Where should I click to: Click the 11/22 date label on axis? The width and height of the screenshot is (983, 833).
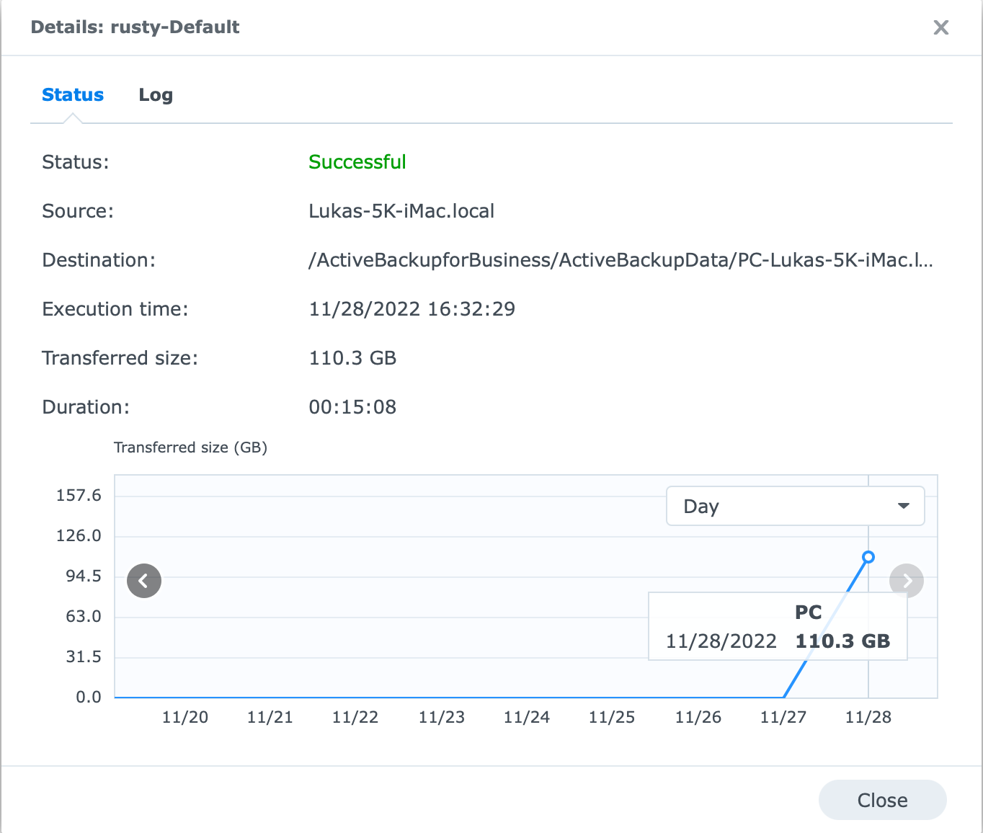tap(355, 718)
